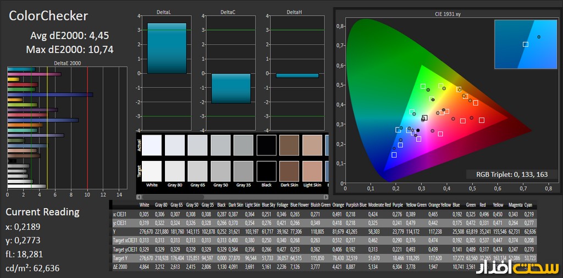Click the 'Yellow Green' table column header
Viewport: 563px width, 278px height.
(416, 205)
